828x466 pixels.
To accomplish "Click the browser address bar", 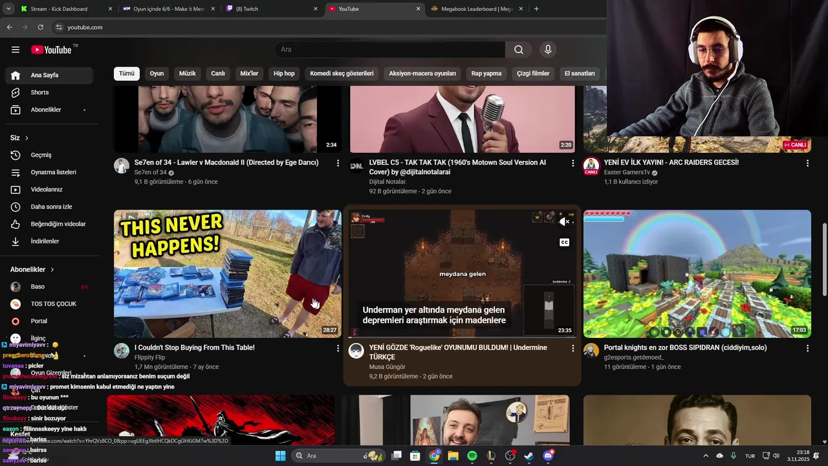I will [330, 27].
